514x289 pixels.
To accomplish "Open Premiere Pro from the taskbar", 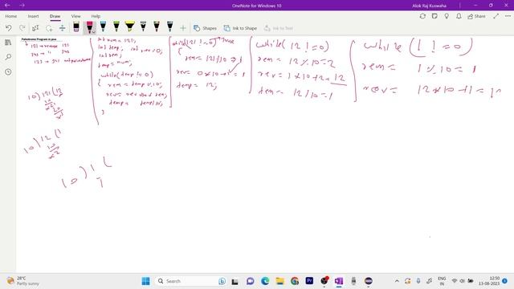I will click(x=309, y=281).
